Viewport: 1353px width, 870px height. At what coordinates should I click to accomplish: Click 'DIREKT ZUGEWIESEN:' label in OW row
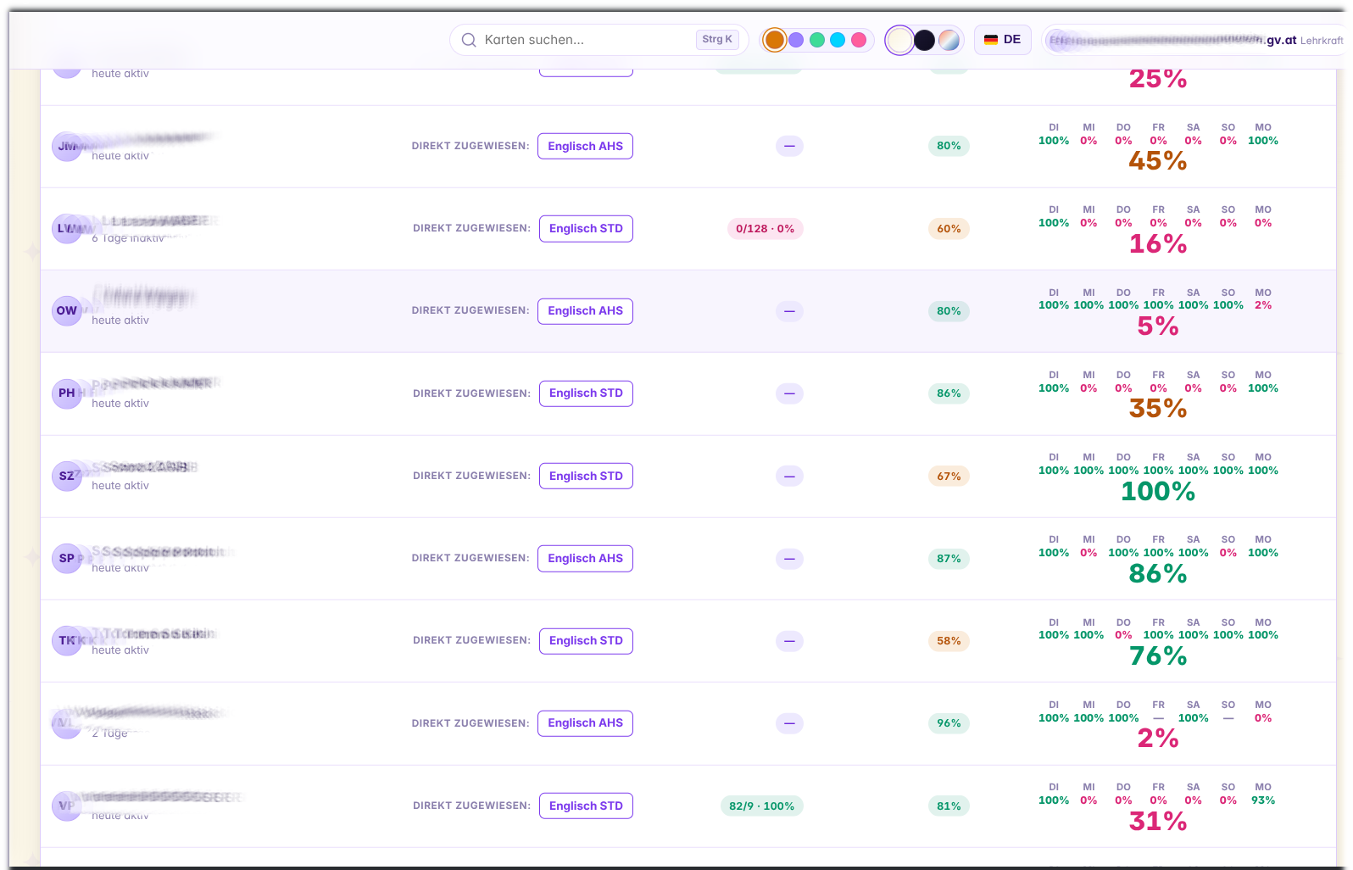tap(470, 310)
